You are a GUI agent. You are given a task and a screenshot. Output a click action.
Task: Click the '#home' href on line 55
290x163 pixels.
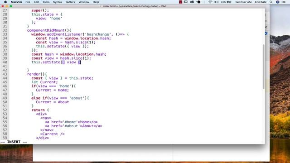coord(70,122)
